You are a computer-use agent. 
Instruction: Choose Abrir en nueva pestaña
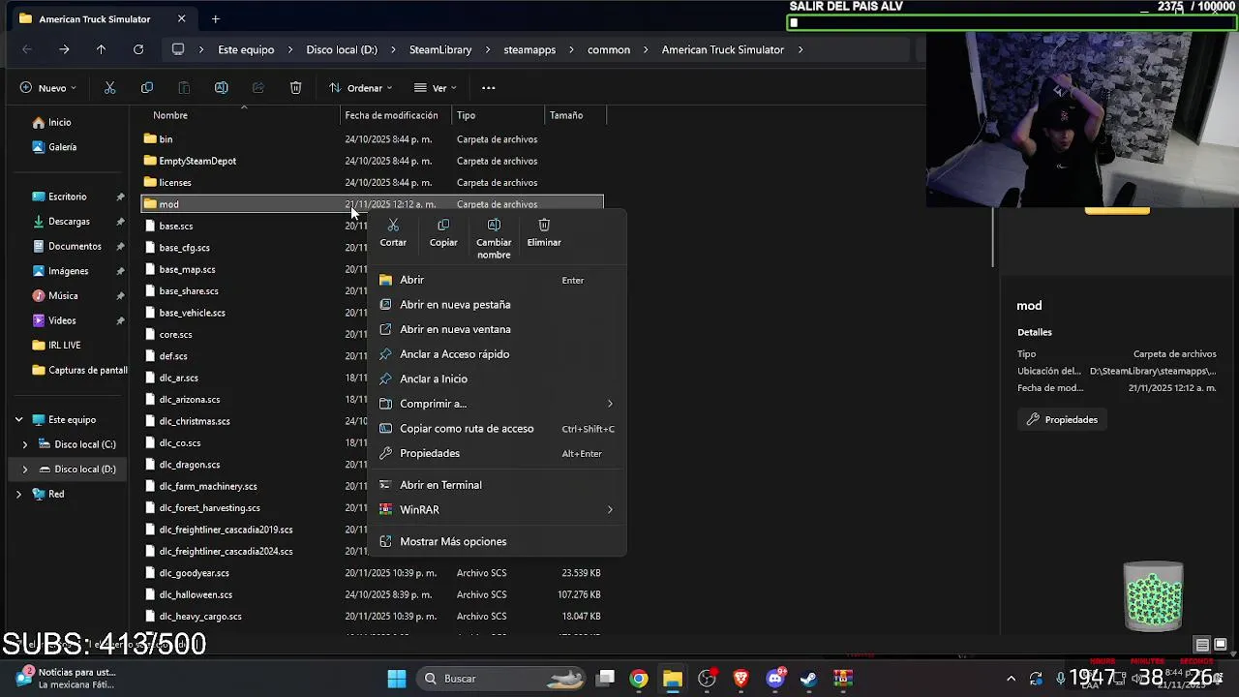pos(496,304)
